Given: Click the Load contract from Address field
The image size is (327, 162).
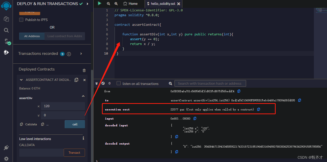Looking at the screenshot, I should coord(65,36).
